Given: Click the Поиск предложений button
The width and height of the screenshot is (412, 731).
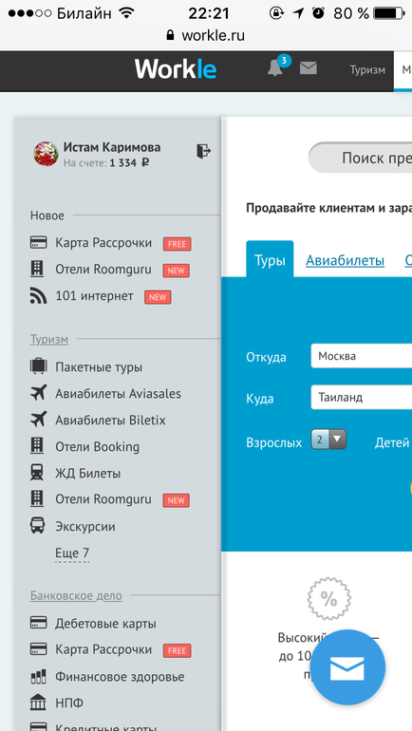Looking at the screenshot, I should point(361,158).
